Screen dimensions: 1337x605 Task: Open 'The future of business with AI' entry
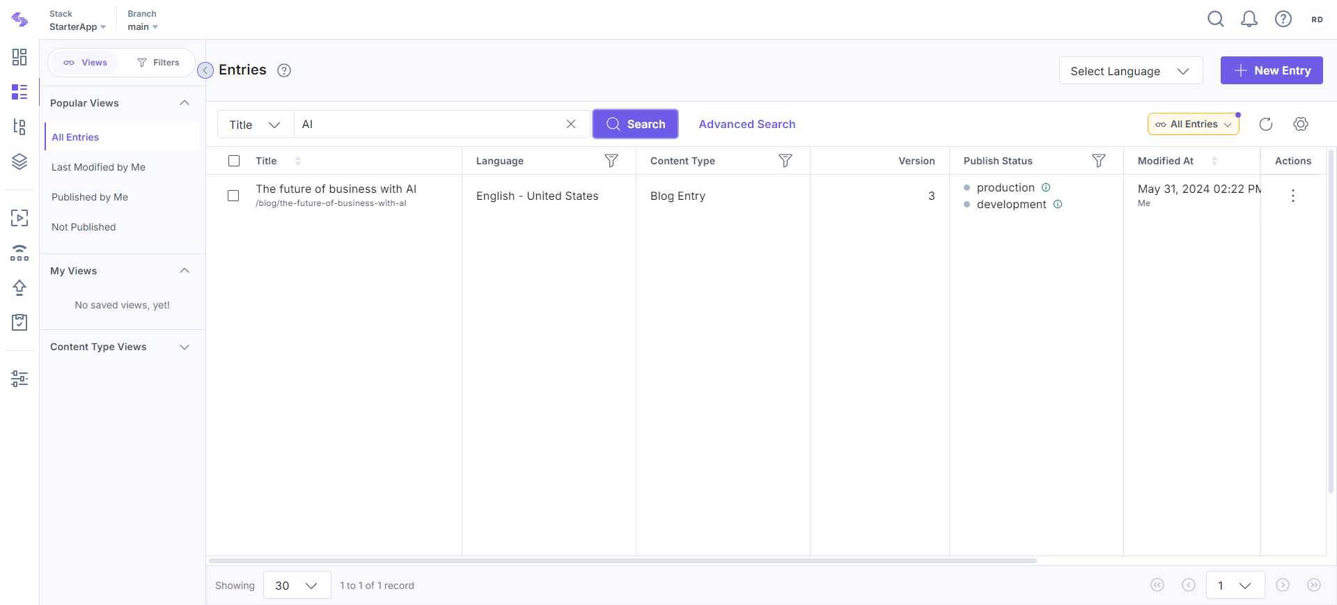click(336, 189)
